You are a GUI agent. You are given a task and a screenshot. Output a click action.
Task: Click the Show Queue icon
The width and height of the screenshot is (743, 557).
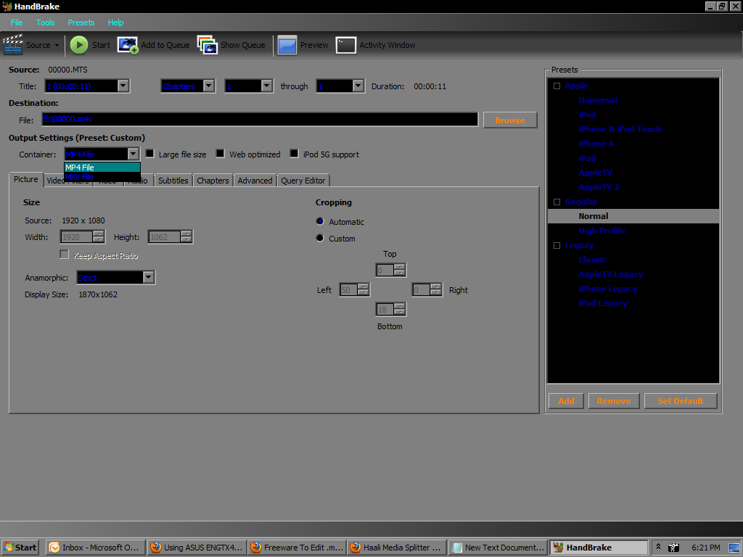point(207,45)
